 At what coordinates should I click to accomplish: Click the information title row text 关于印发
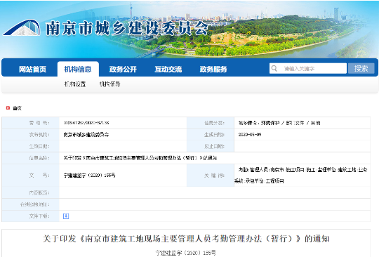[140, 158]
